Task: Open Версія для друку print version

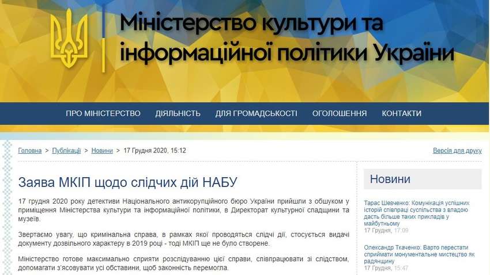Action: 457,151
